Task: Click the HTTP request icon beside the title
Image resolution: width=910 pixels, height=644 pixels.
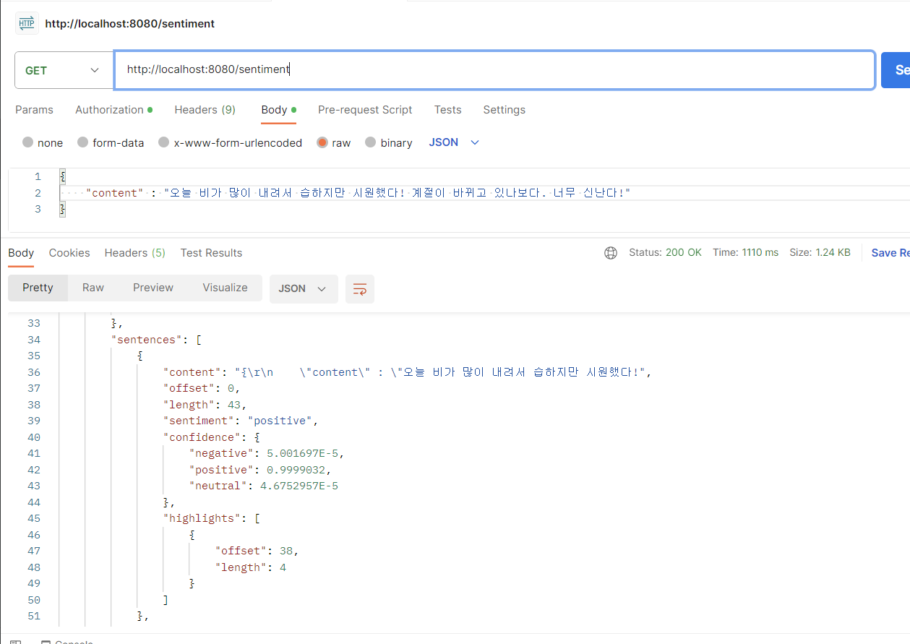Action: pyautogui.click(x=27, y=23)
